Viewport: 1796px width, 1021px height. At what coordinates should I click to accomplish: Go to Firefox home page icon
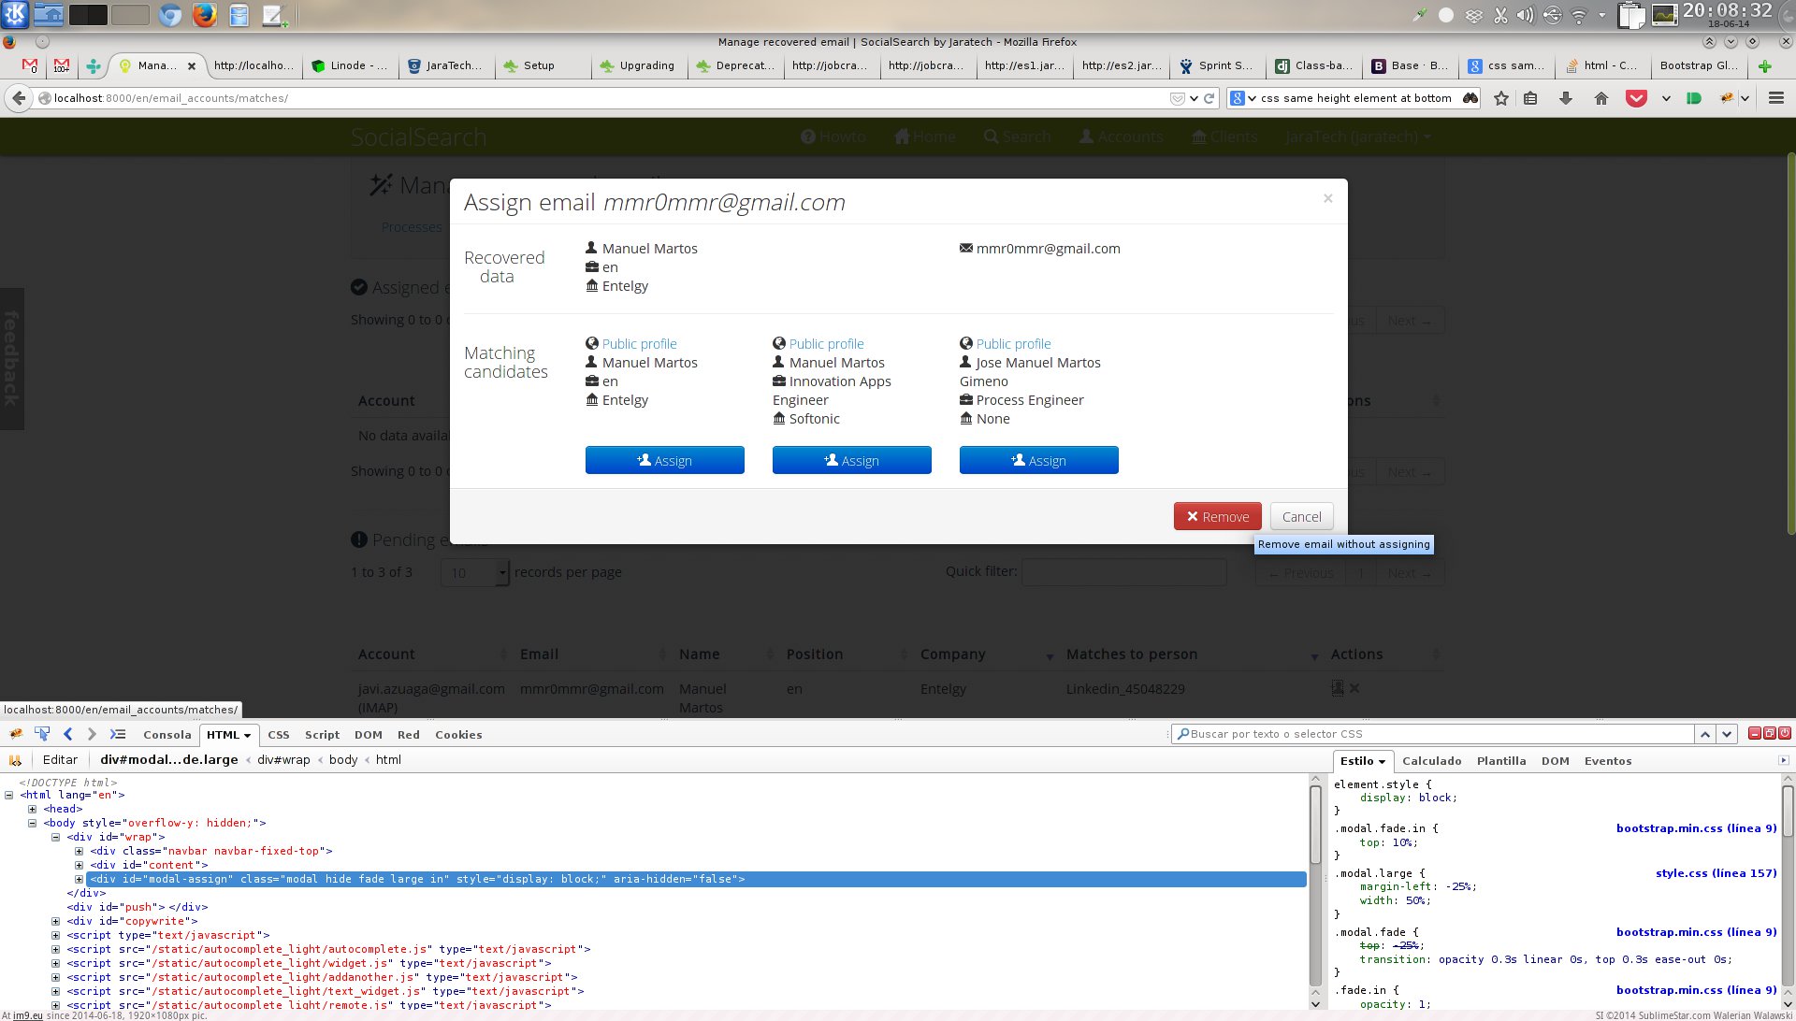click(x=1600, y=98)
